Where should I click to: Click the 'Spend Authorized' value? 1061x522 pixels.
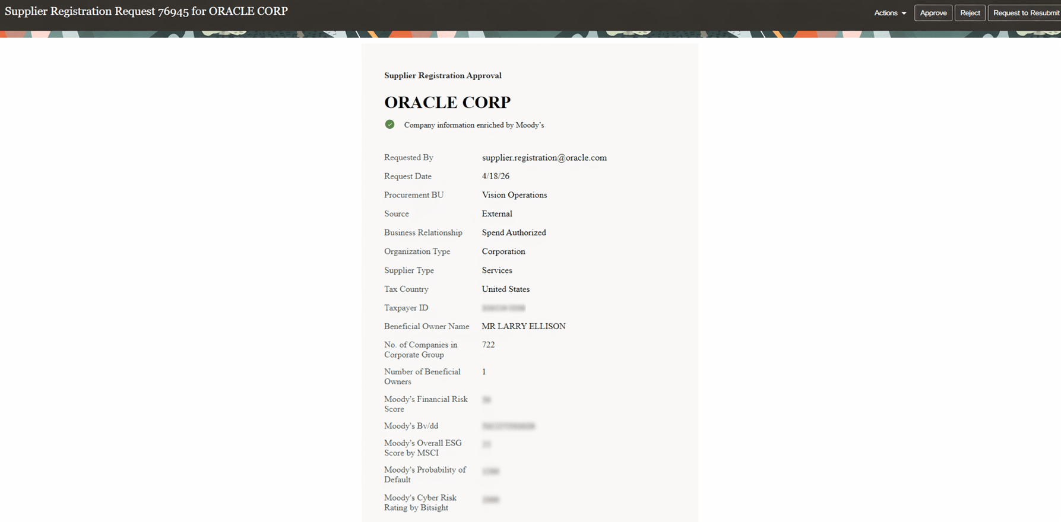click(514, 233)
